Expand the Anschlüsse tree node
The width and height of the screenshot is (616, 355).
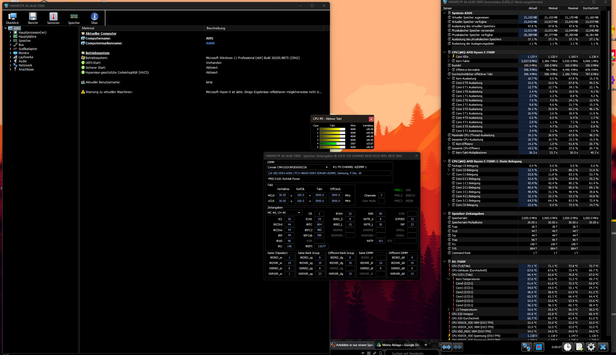click(10, 70)
